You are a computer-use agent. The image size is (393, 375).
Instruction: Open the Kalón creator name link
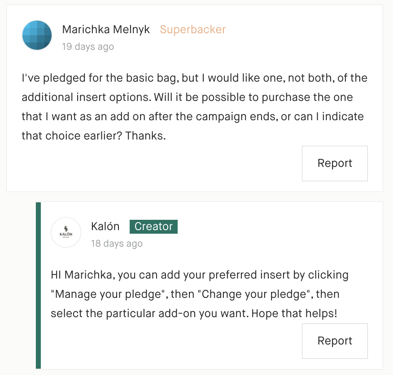point(105,227)
